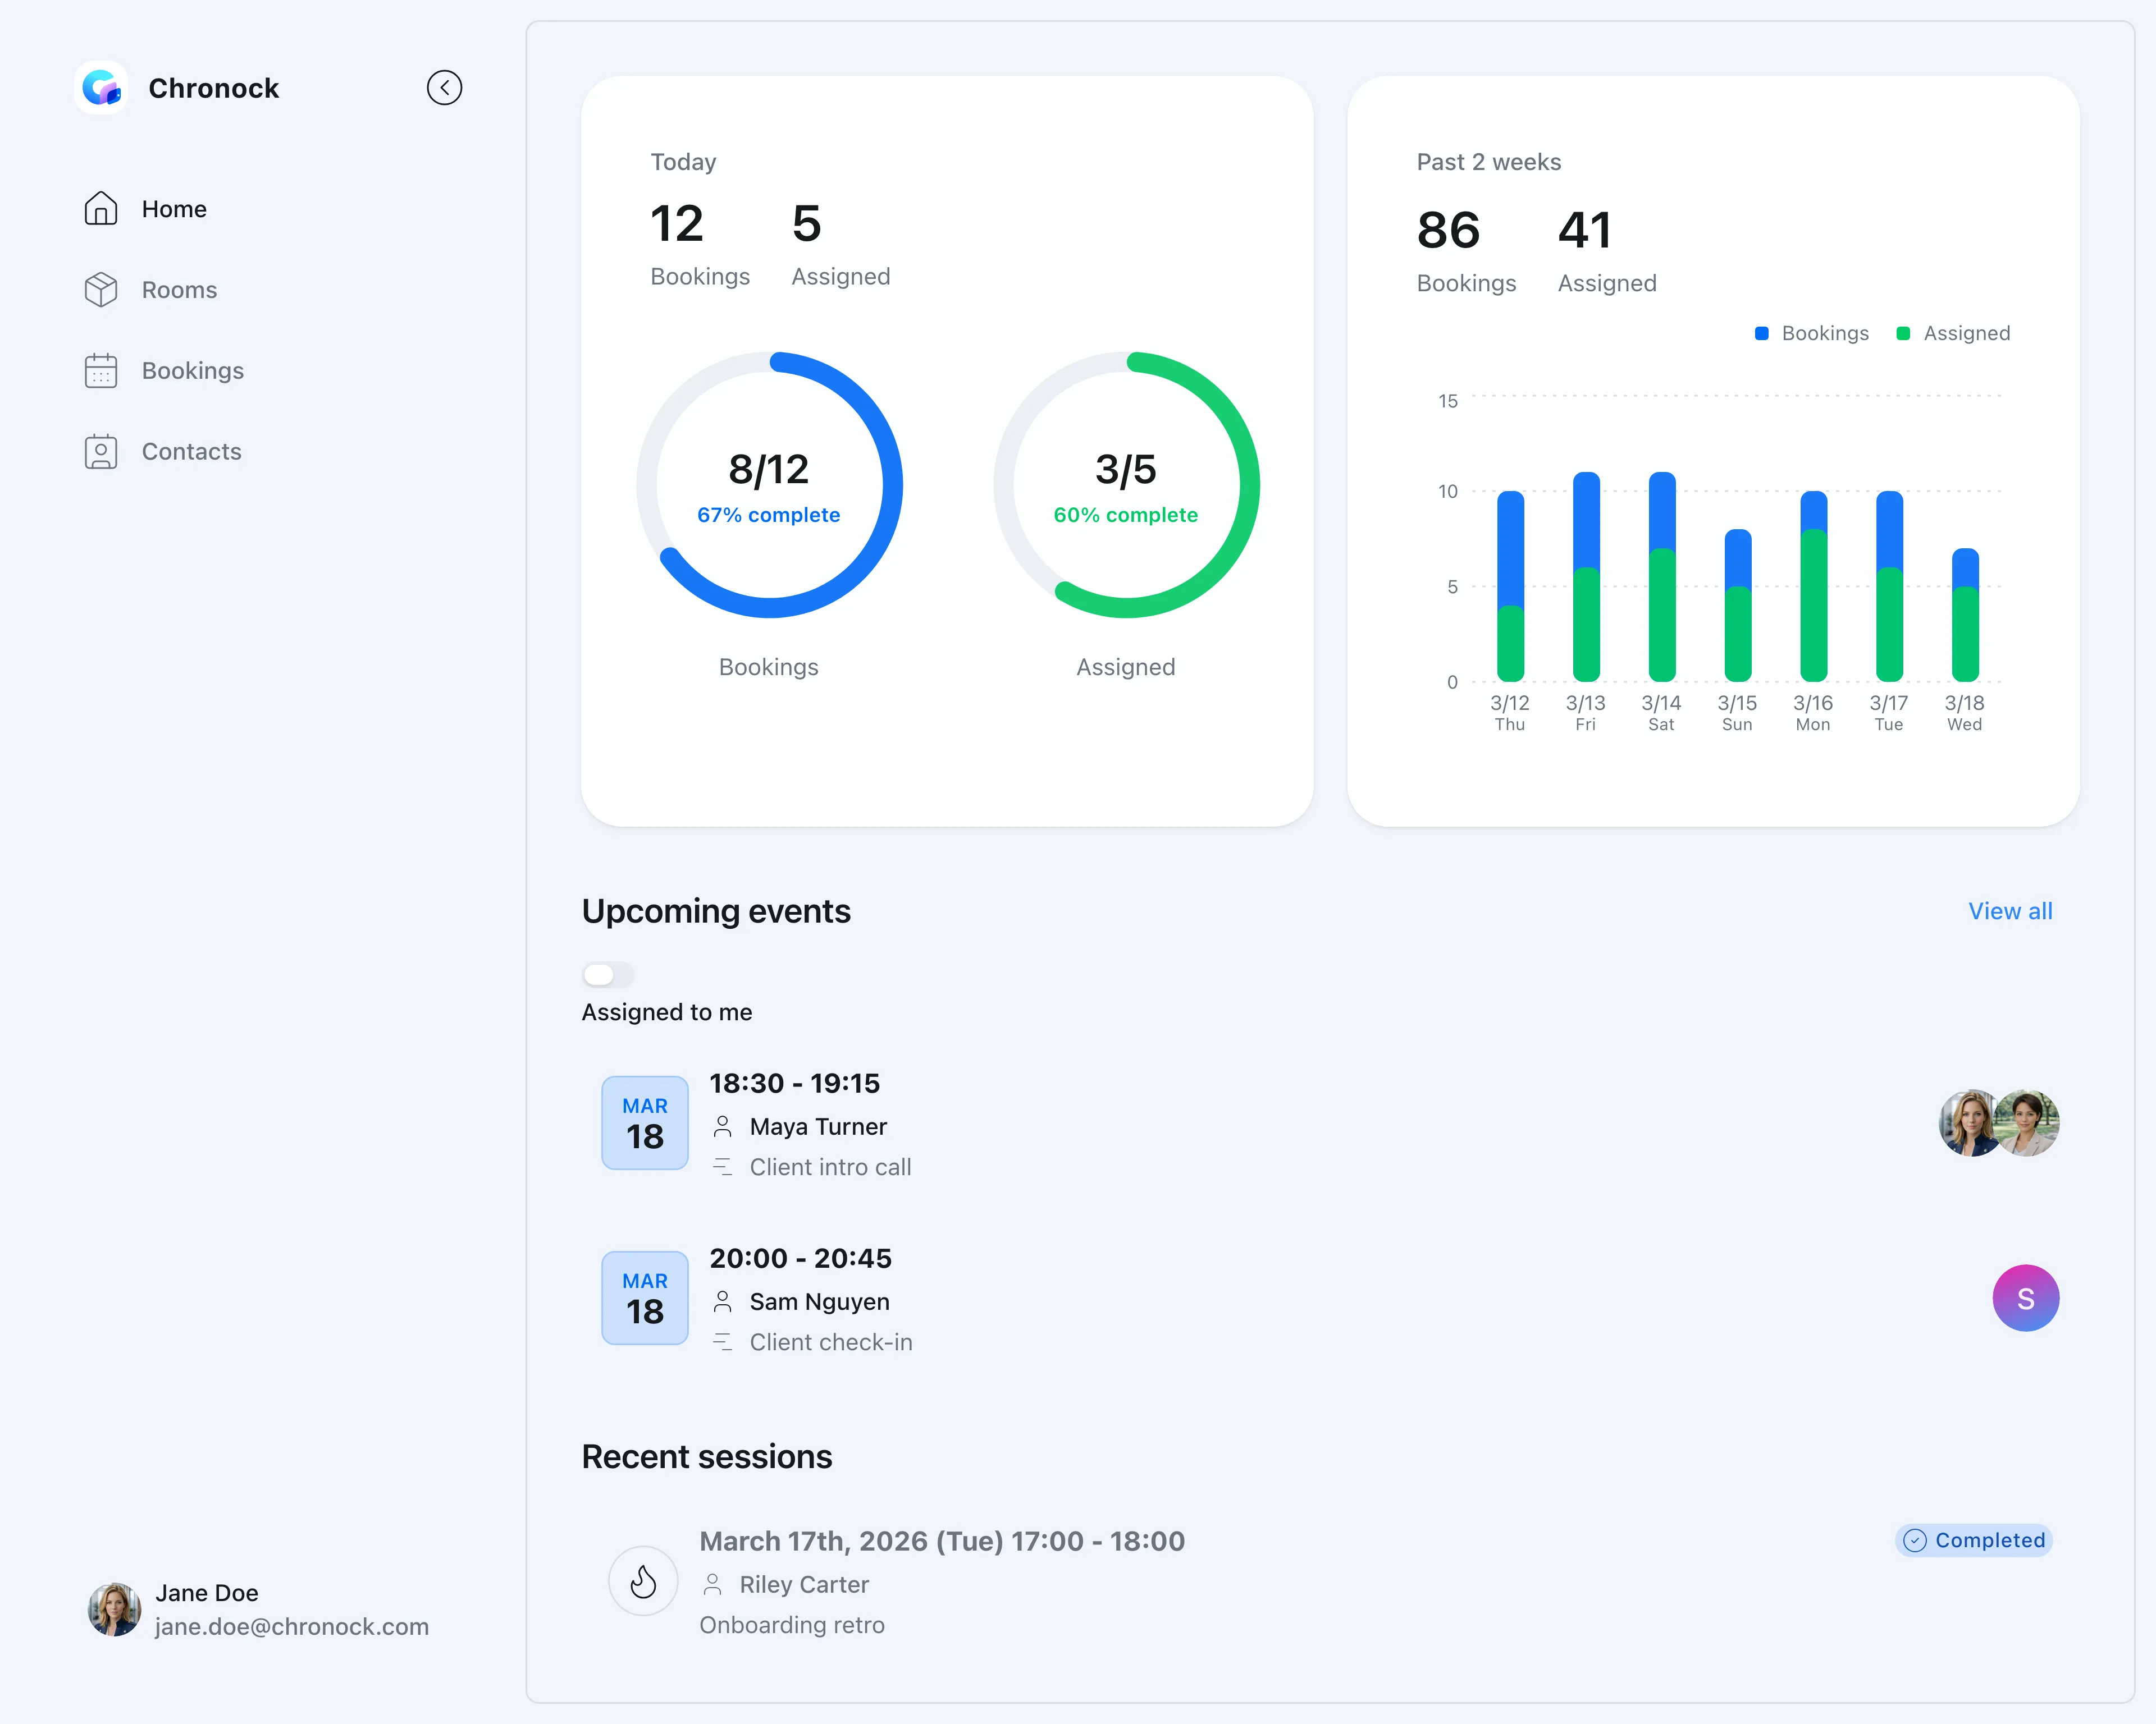Toggle the Assigned to me switch
Image resolution: width=2156 pixels, height=1724 pixels.
(x=608, y=974)
